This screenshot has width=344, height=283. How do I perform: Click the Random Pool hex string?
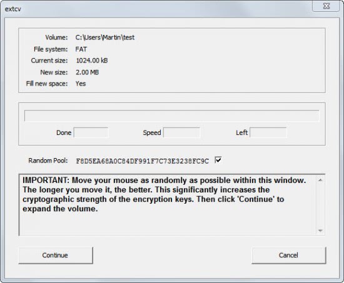(143, 161)
